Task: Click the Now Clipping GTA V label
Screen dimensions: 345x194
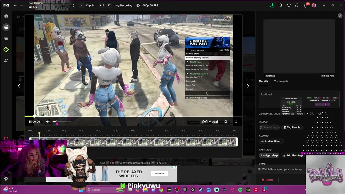Action: pyautogui.click(x=35, y=5)
